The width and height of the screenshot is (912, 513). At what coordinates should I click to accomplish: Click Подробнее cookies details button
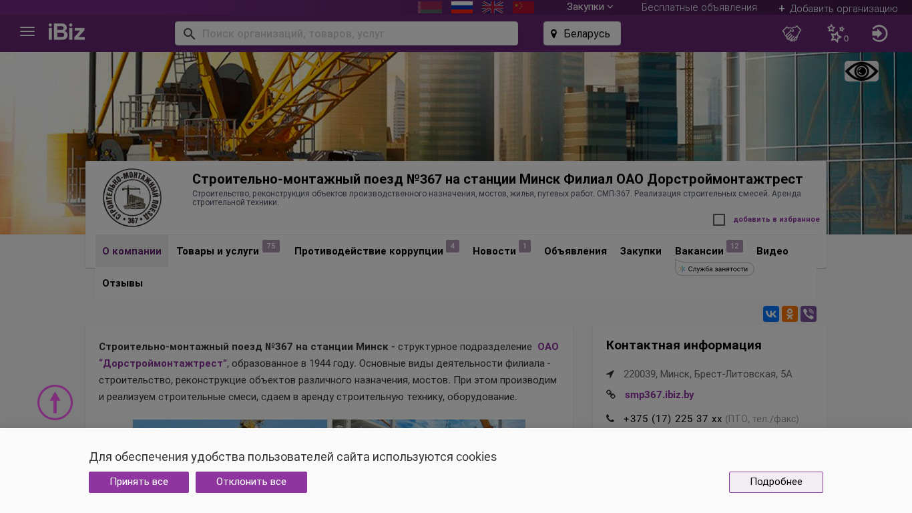[x=776, y=482]
